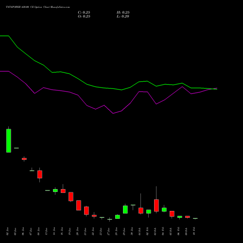Select the green candle for 28 Jan
243x243 pixels.
click(118, 217)
